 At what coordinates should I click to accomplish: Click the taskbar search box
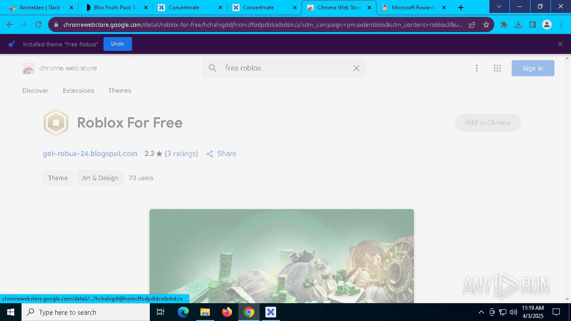pyautogui.click(x=86, y=312)
